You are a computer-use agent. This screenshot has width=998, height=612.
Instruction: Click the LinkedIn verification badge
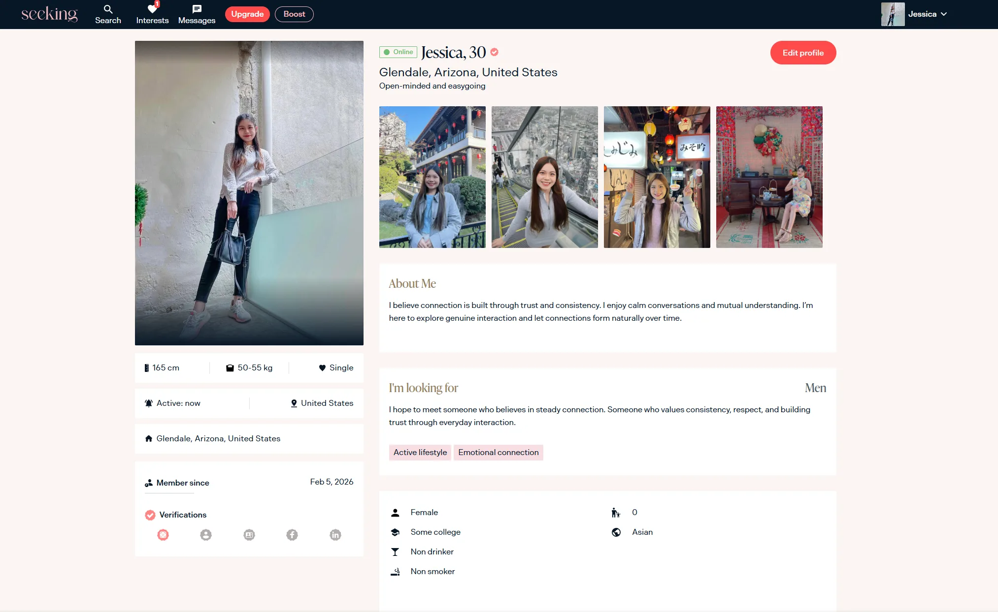[x=335, y=535]
